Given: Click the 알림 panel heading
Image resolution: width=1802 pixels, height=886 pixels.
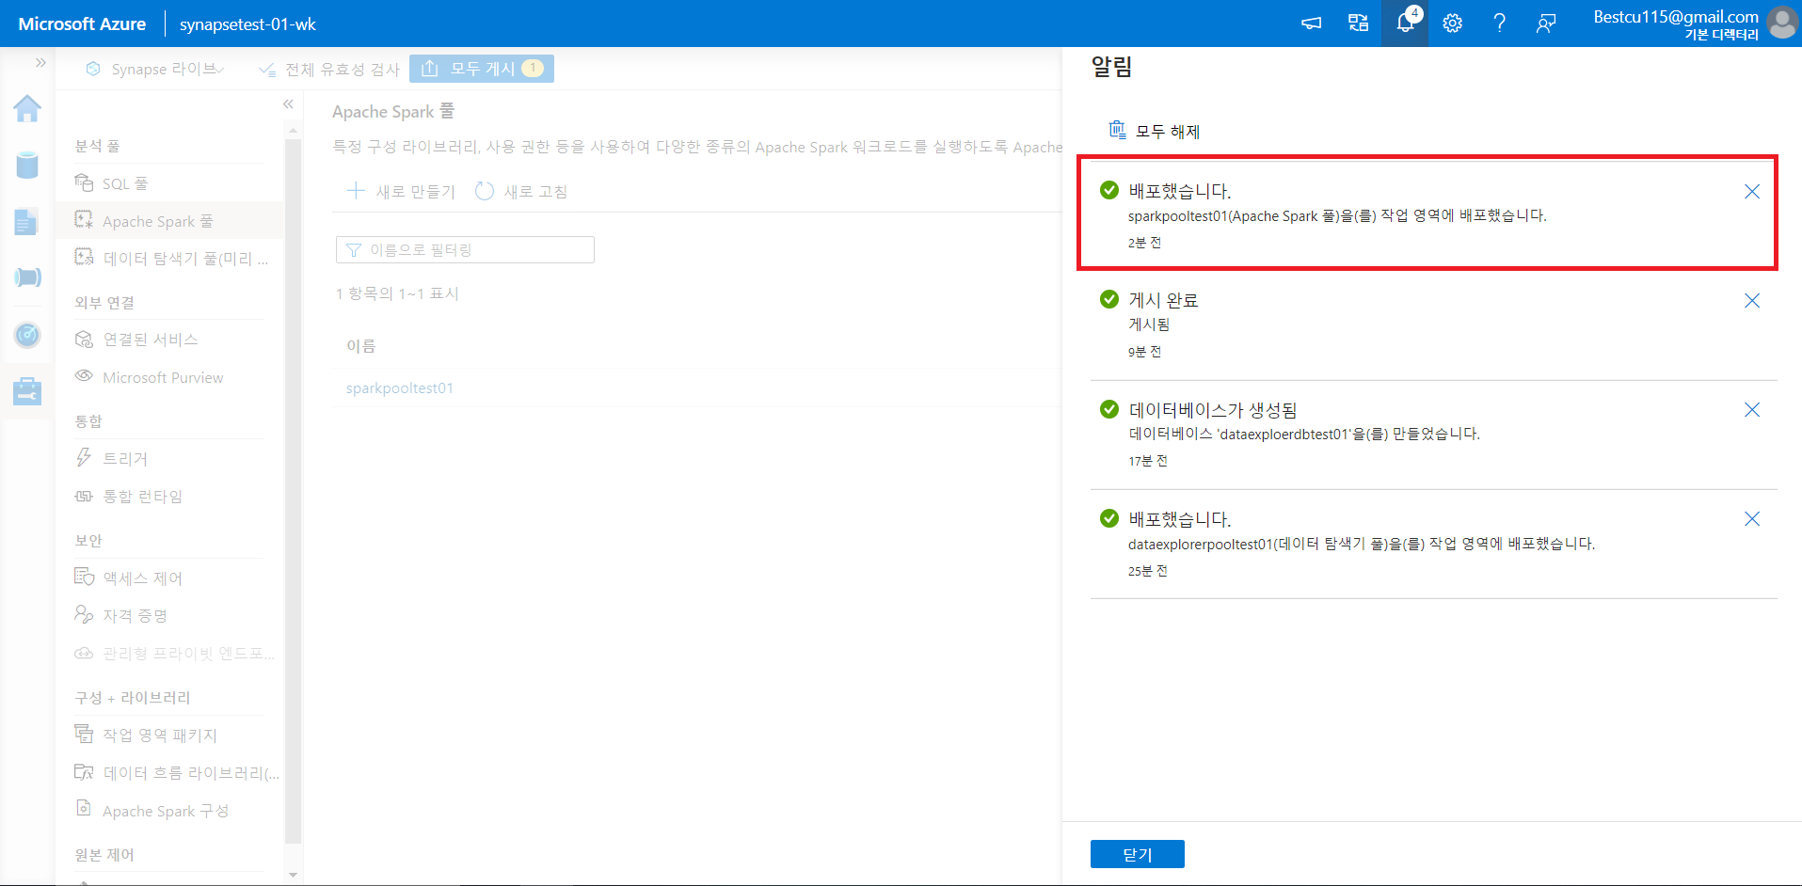Looking at the screenshot, I should (x=1111, y=67).
